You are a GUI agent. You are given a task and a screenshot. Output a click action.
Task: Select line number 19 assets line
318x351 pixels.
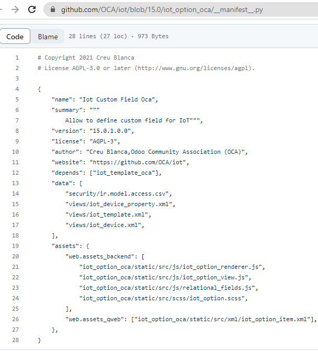[16, 246]
